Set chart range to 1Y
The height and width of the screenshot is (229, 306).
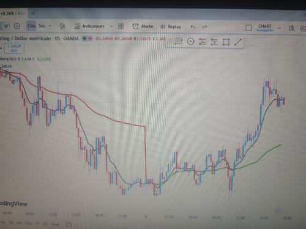(x=37, y=223)
